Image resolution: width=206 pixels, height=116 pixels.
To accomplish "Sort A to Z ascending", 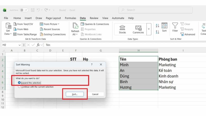I will click(x=158, y=26).
